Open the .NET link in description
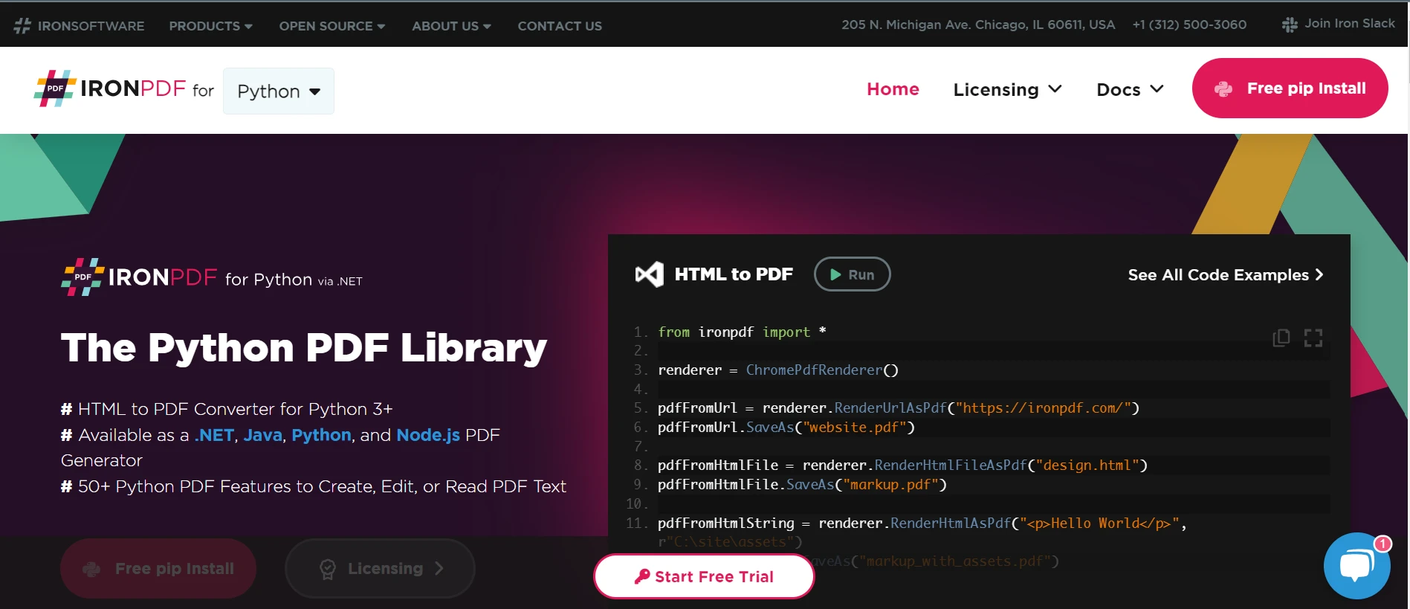Viewport: 1410px width, 609px height. pyautogui.click(x=214, y=435)
